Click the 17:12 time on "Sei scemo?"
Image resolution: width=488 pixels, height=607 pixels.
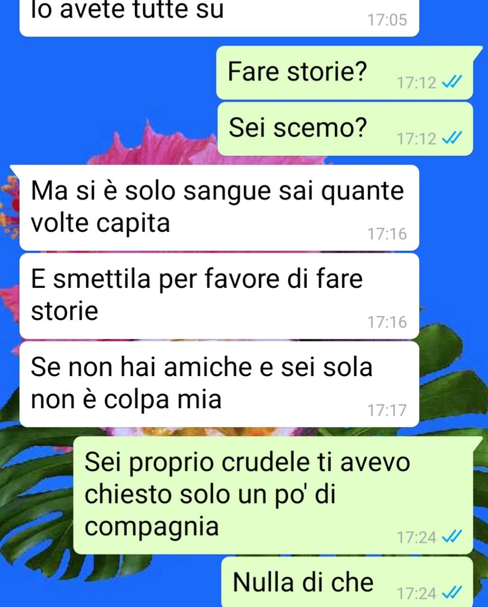416,139
